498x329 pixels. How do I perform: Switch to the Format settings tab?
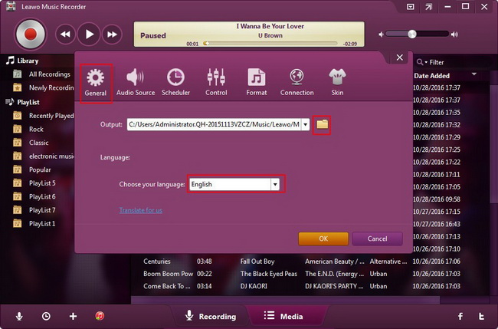click(257, 82)
